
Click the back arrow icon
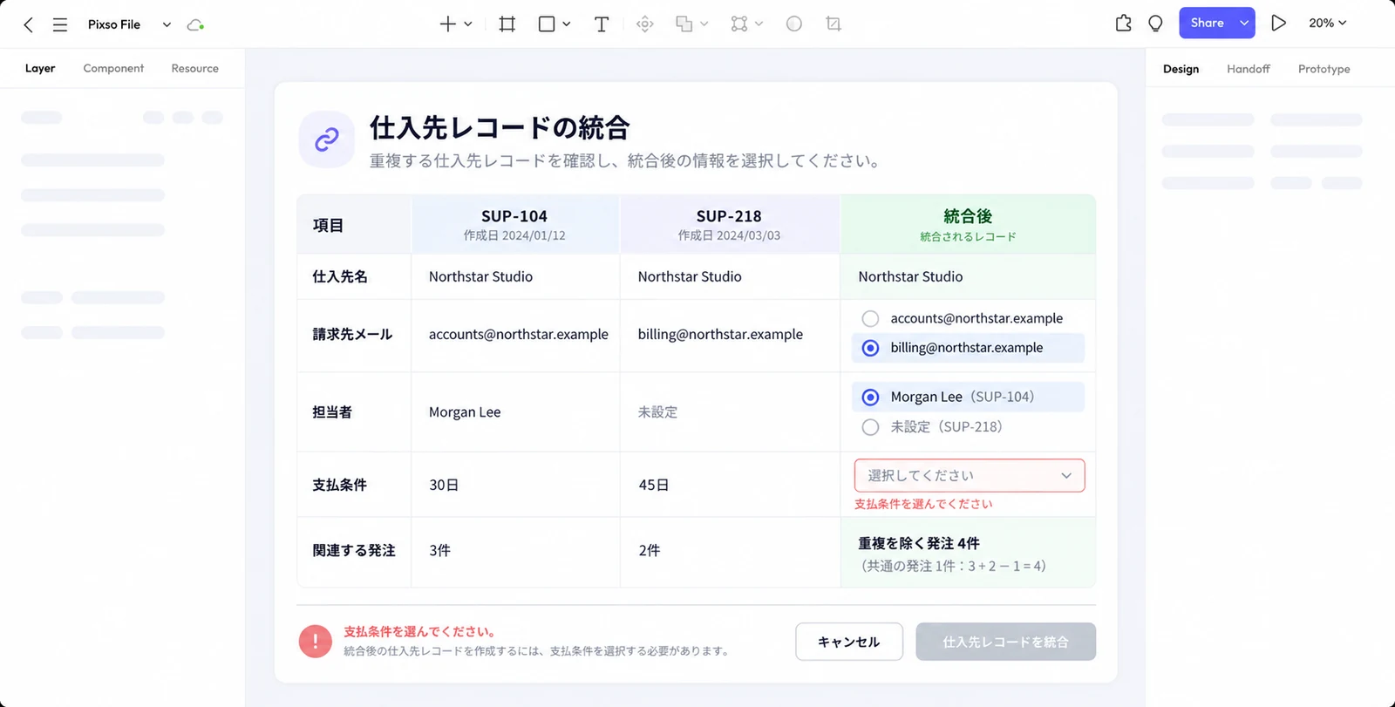point(29,24)
